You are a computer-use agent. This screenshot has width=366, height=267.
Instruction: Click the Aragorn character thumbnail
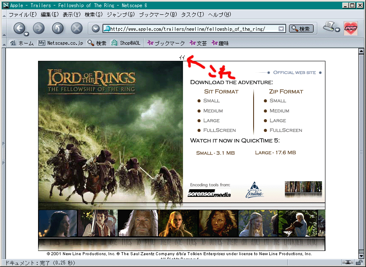coord(218,223)
